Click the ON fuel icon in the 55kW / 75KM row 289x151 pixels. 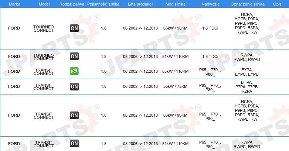point(74,86)
